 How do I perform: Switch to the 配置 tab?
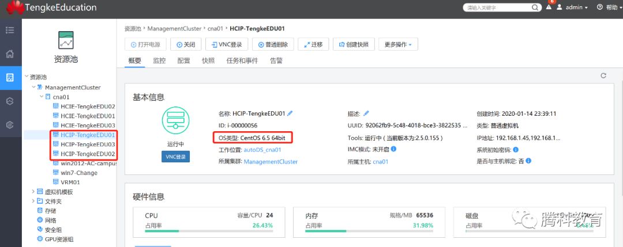[x=183, y=60]
